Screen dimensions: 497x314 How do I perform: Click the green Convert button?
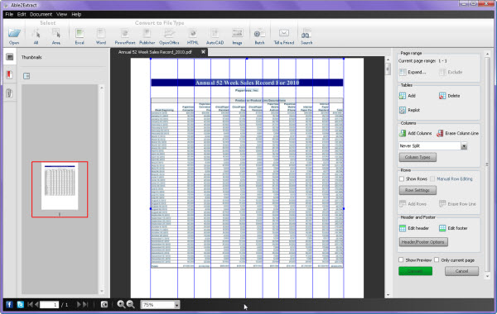415,271
